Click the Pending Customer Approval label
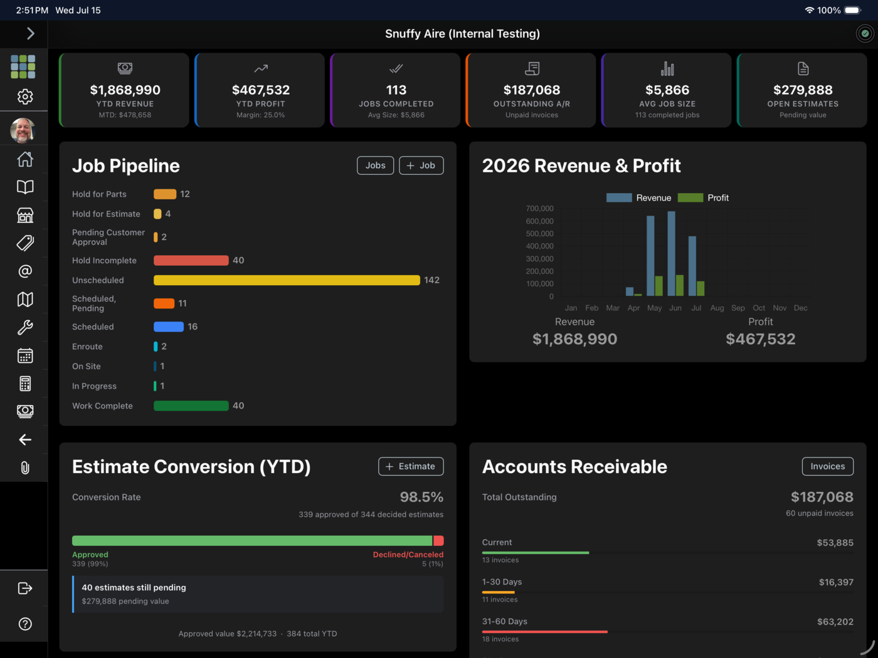This screenshot has height=658, width=878. 108,237
